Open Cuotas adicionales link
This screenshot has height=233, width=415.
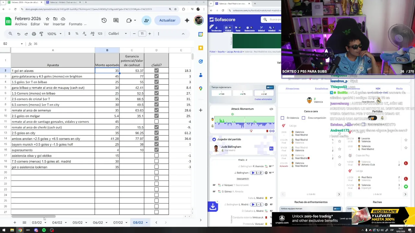click(x=263, y=99)
